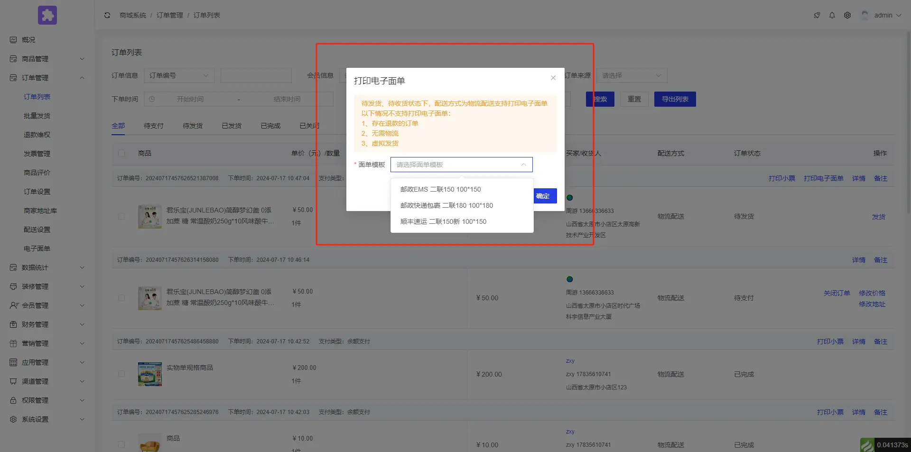
Task: Click the refresh icon beside the breadcrumb
Action: pyautogui.click(x=107, y=15)
